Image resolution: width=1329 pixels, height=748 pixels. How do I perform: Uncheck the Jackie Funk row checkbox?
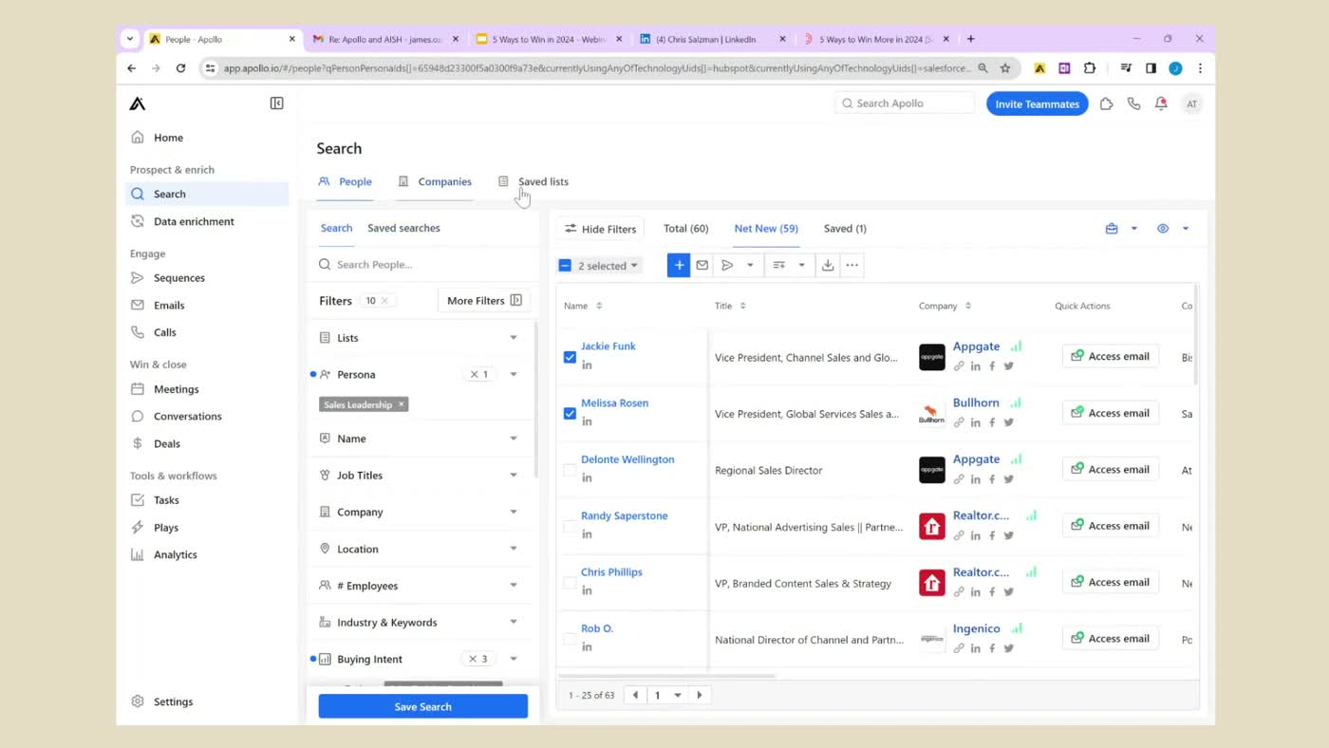tap(570, 357)
